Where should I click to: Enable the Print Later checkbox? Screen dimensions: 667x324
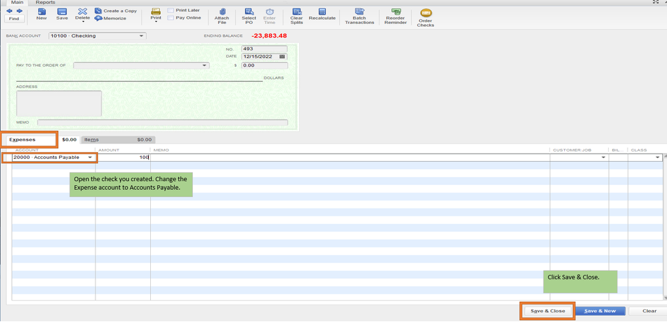click(x=170, y=10)
